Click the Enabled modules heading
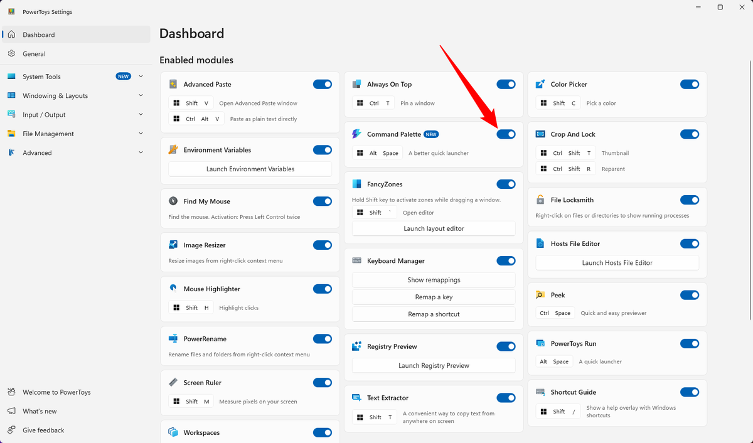This screenshot has height=443, width=753. tap(196, 60)
